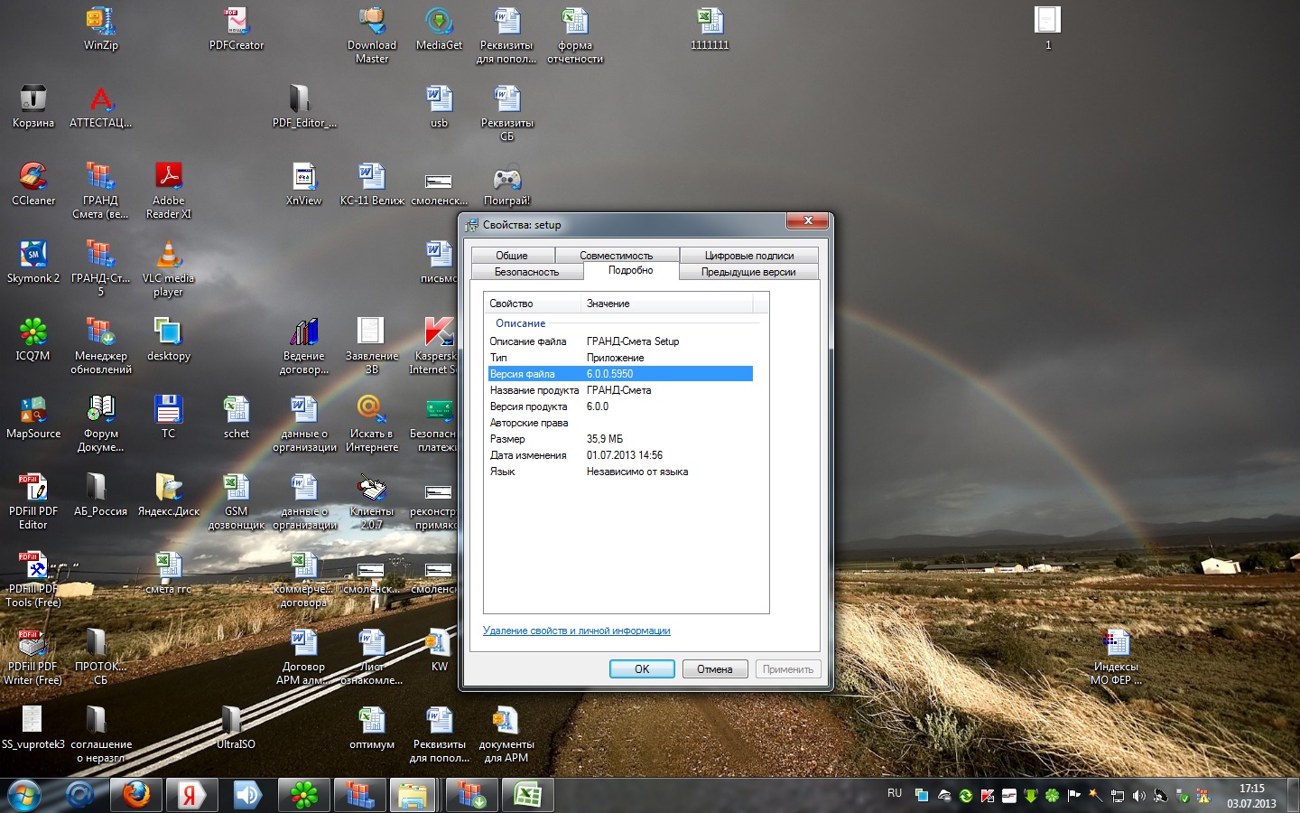Image resolution: width=1300 pixels, height=813 pixels.
Task: Select the PDFill PDF Writer (Free) icon
Action: [x=33, y=657]
